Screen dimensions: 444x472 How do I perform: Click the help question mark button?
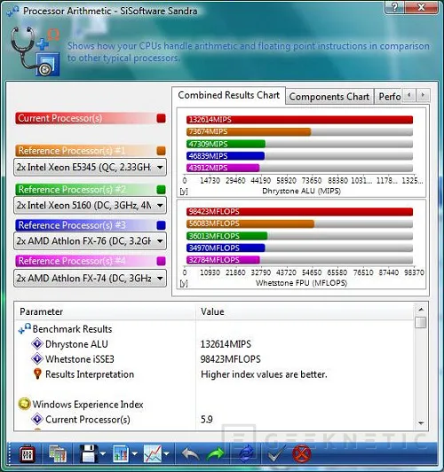[x=394, y=7]
